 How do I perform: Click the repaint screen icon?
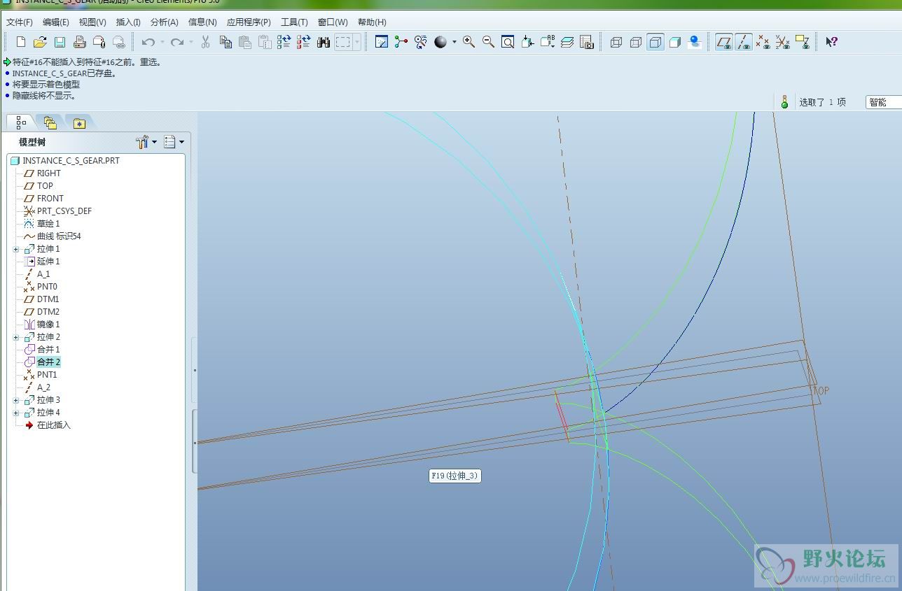click(382, 42)
